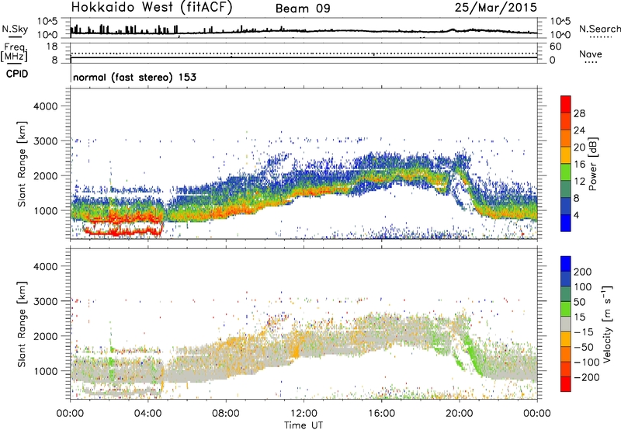
Task: Click the '60' Nave tick label
Action: coord(555,47)
